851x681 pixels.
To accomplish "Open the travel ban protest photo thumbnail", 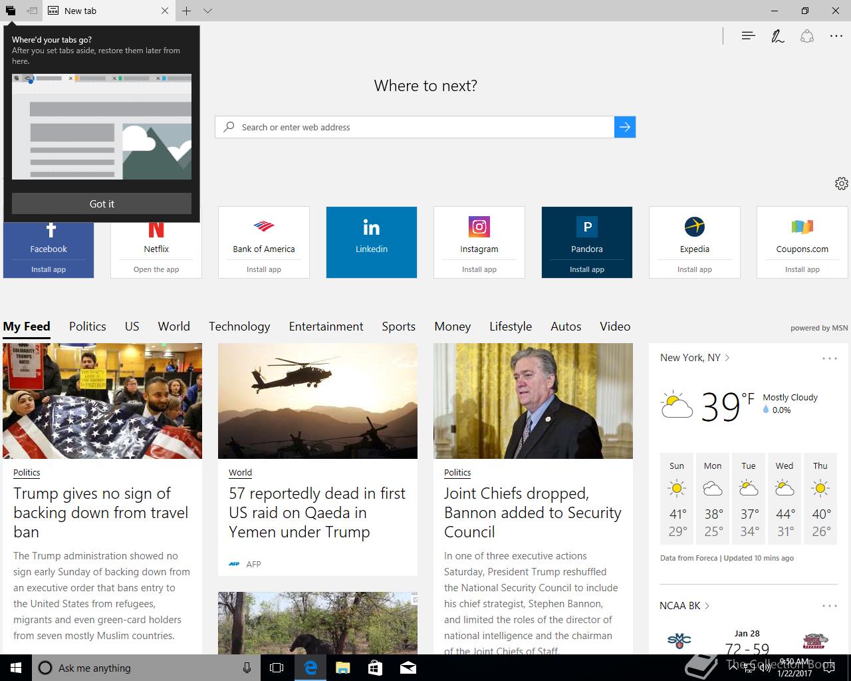I will pos(102,401).
